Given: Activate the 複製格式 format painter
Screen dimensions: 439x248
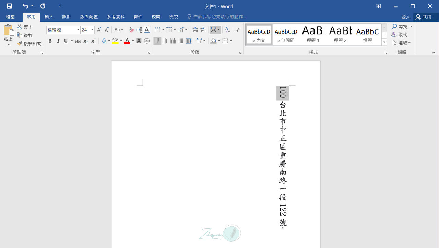Looking at the screenshot, I should 29,44.
